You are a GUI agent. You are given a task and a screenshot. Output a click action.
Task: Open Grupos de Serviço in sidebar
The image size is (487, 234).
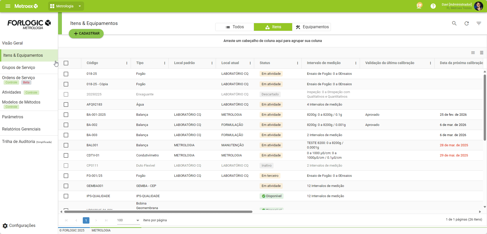19,68
